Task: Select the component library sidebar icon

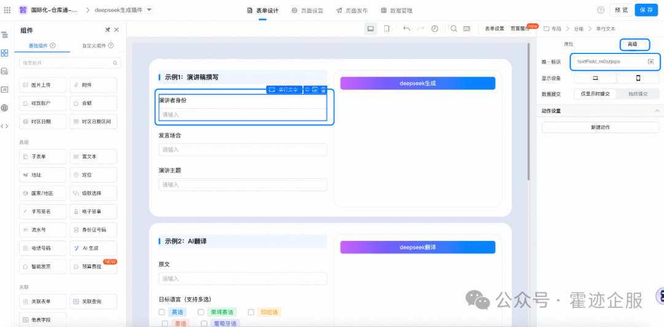Action: 5,53
